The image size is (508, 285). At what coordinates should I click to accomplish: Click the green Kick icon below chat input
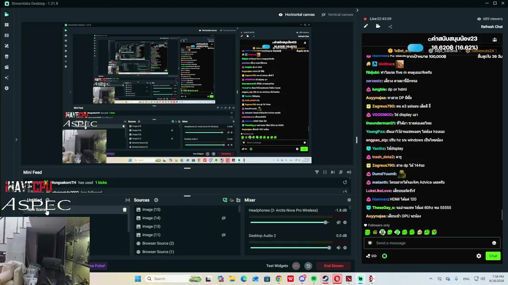384,256
